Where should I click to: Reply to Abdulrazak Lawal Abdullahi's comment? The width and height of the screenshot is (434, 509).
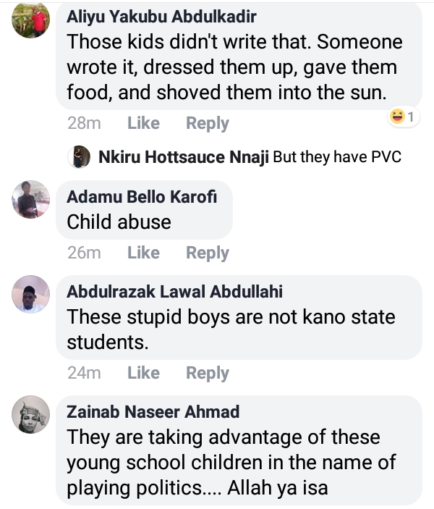point(208,373)
